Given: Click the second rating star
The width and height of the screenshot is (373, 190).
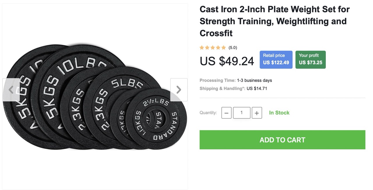Looking at the screenshot, I should 207,48.
